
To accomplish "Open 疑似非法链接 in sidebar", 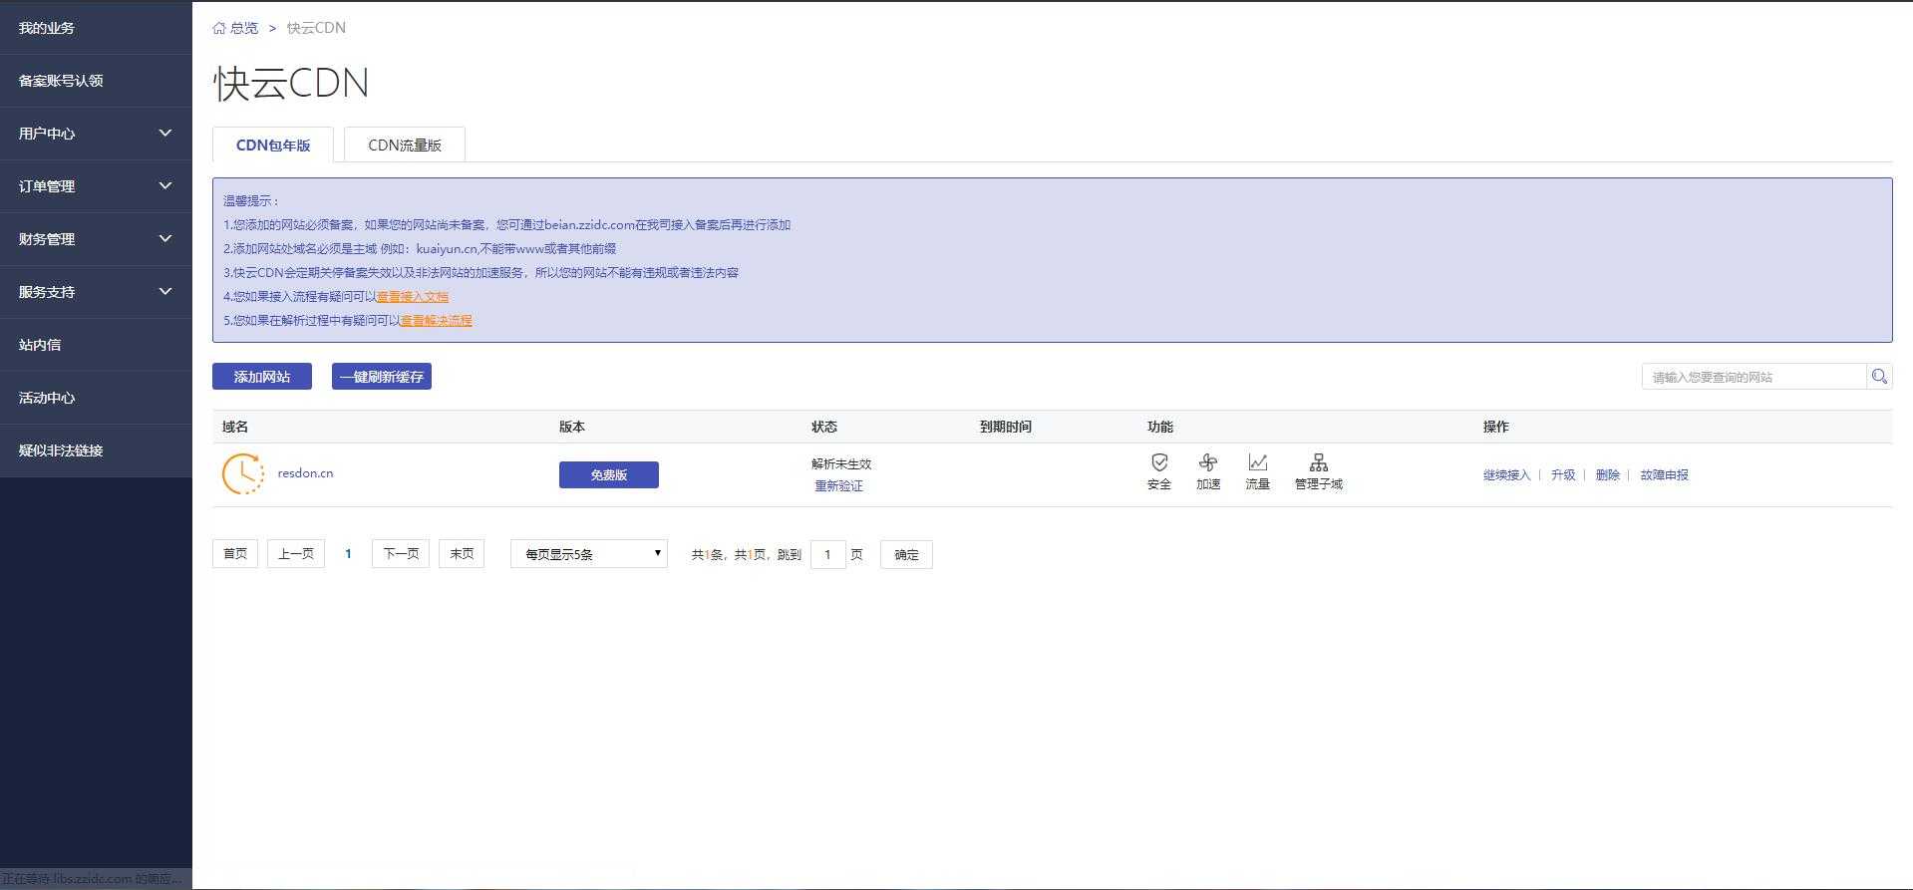I will click(x=96, y=450).
